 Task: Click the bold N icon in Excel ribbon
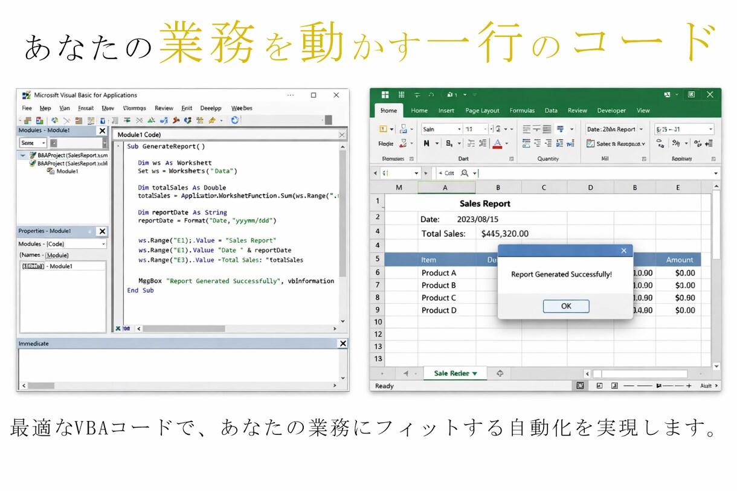click(427, 144)
